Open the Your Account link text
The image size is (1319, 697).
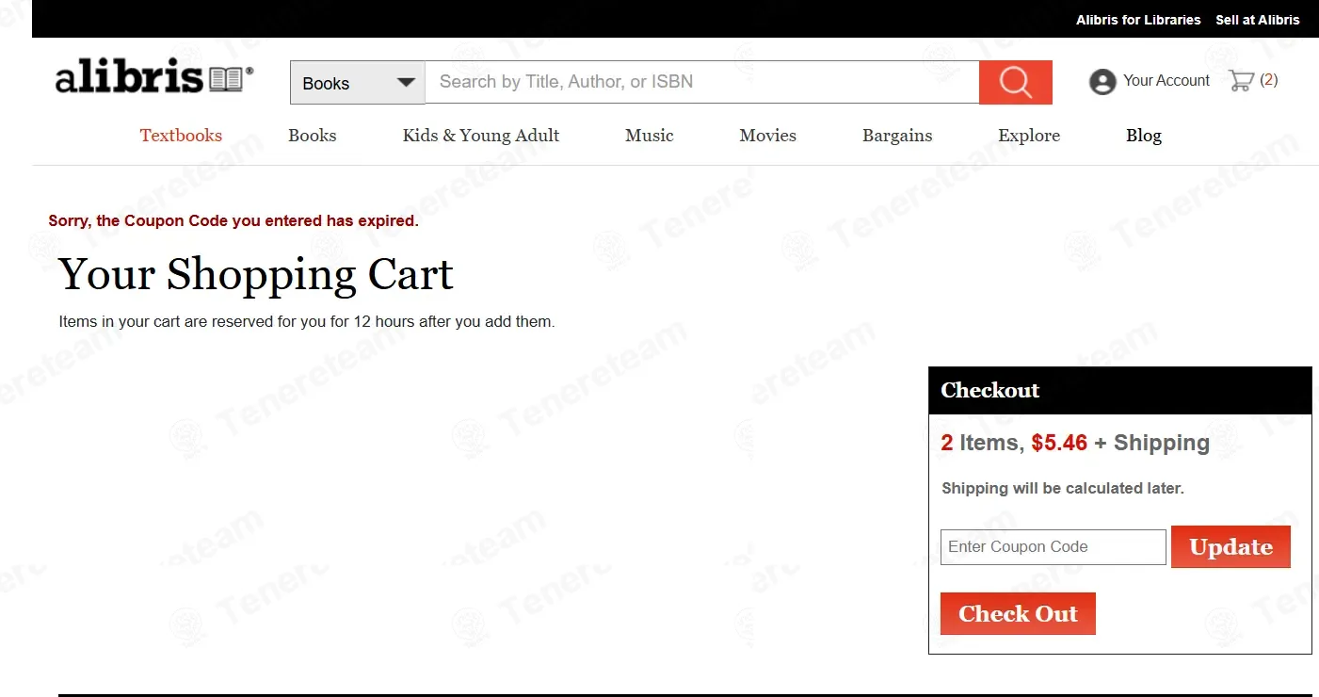point(1166,81)
